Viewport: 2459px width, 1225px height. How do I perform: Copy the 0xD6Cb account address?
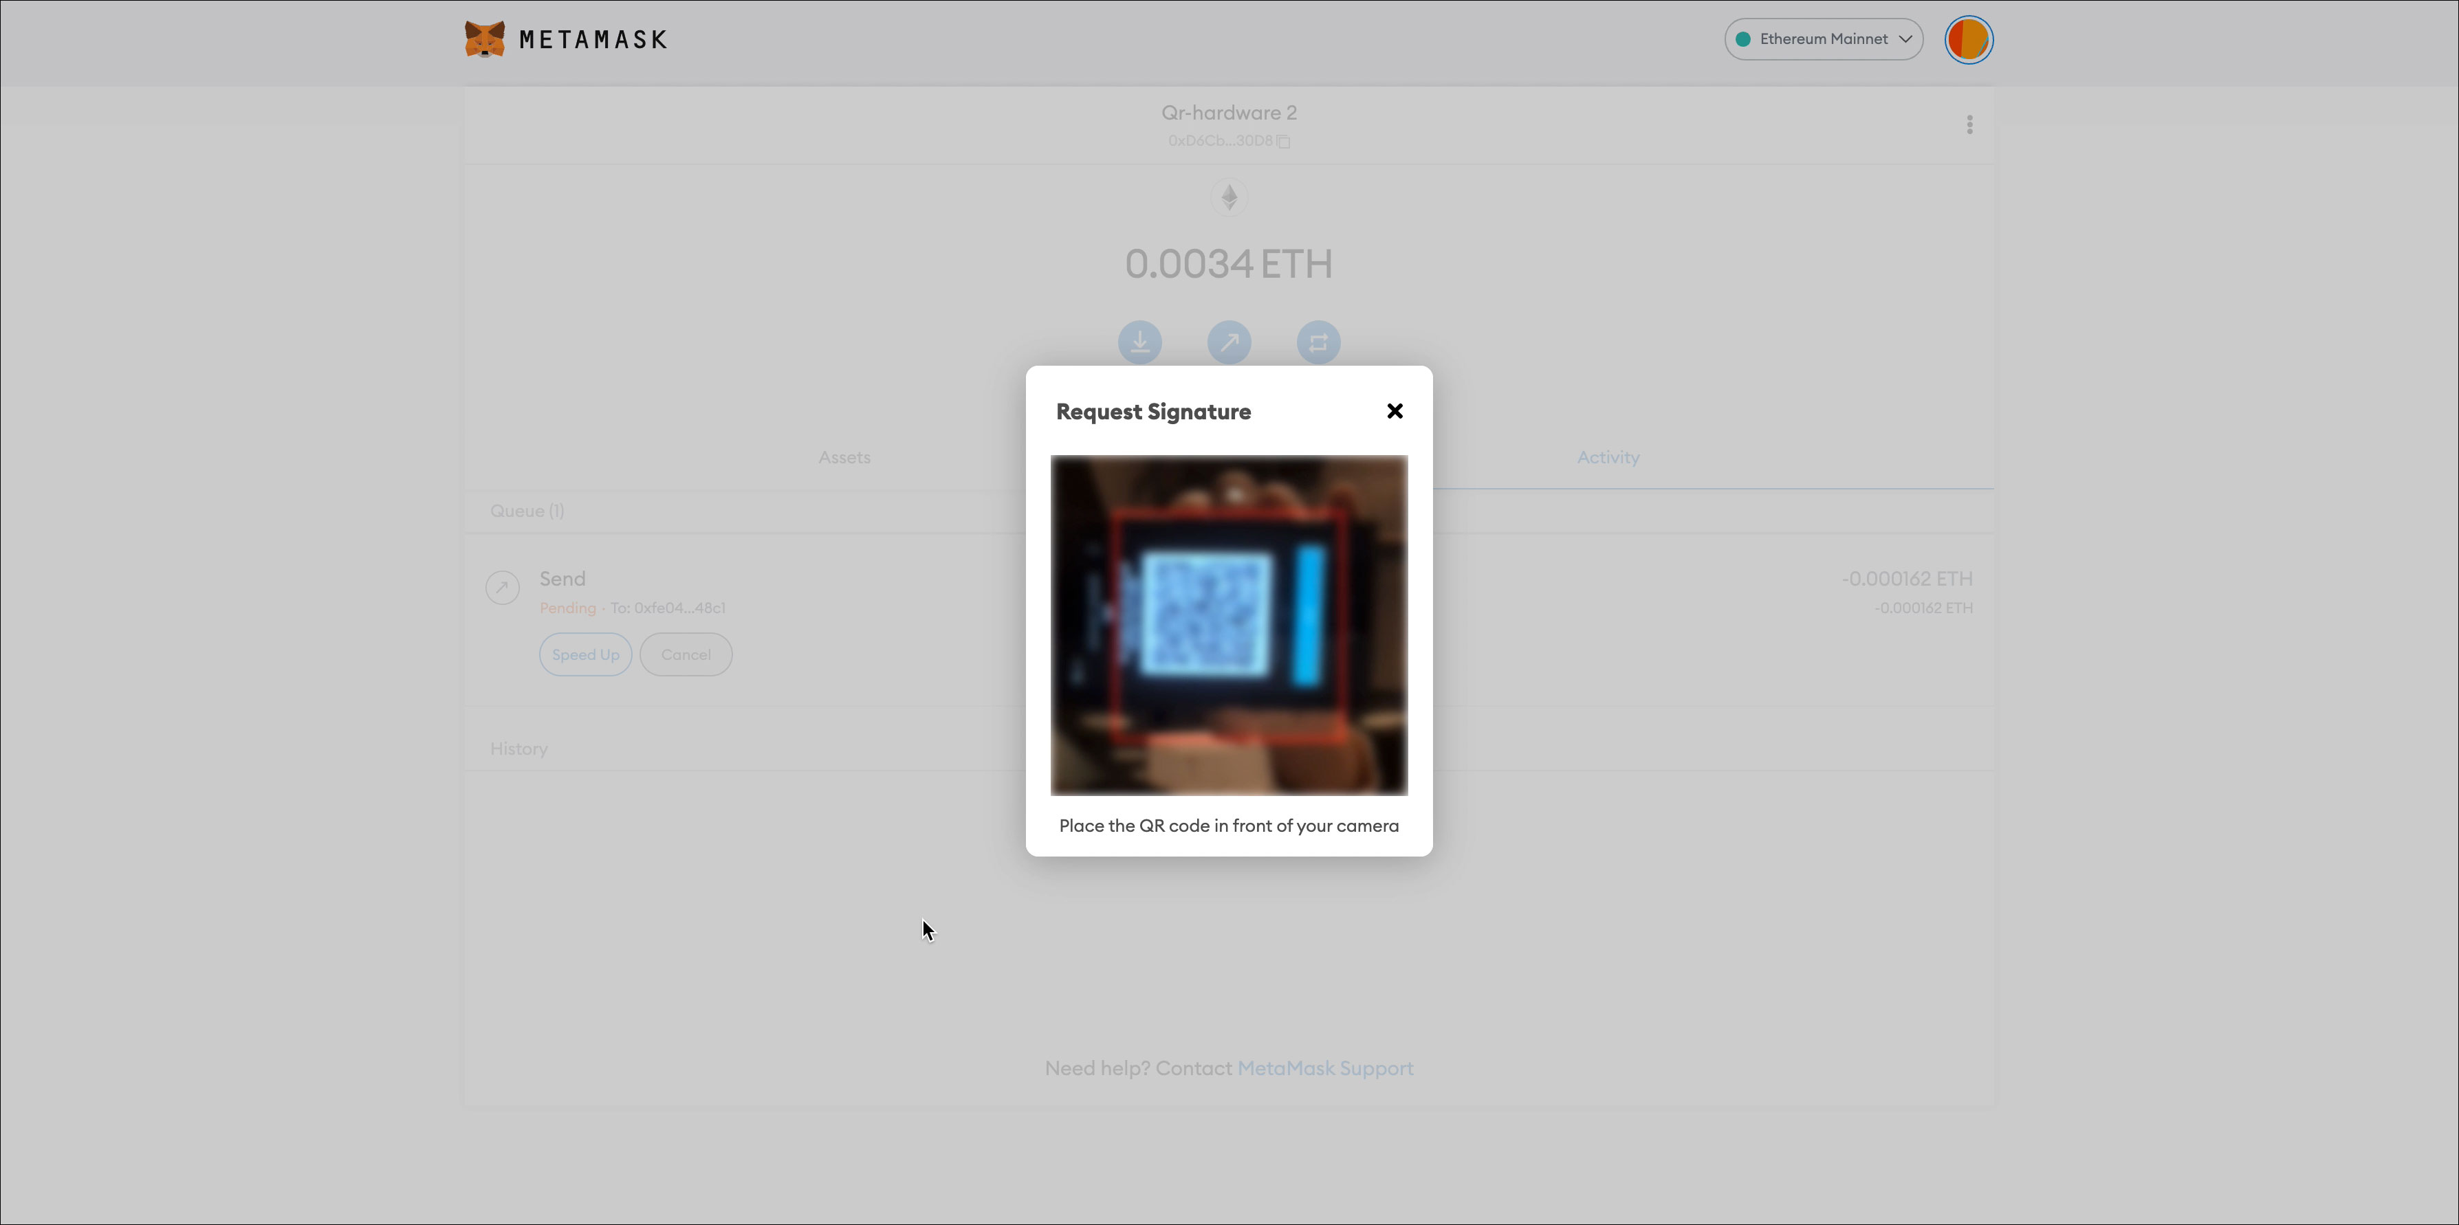(x=1284, y=141)
